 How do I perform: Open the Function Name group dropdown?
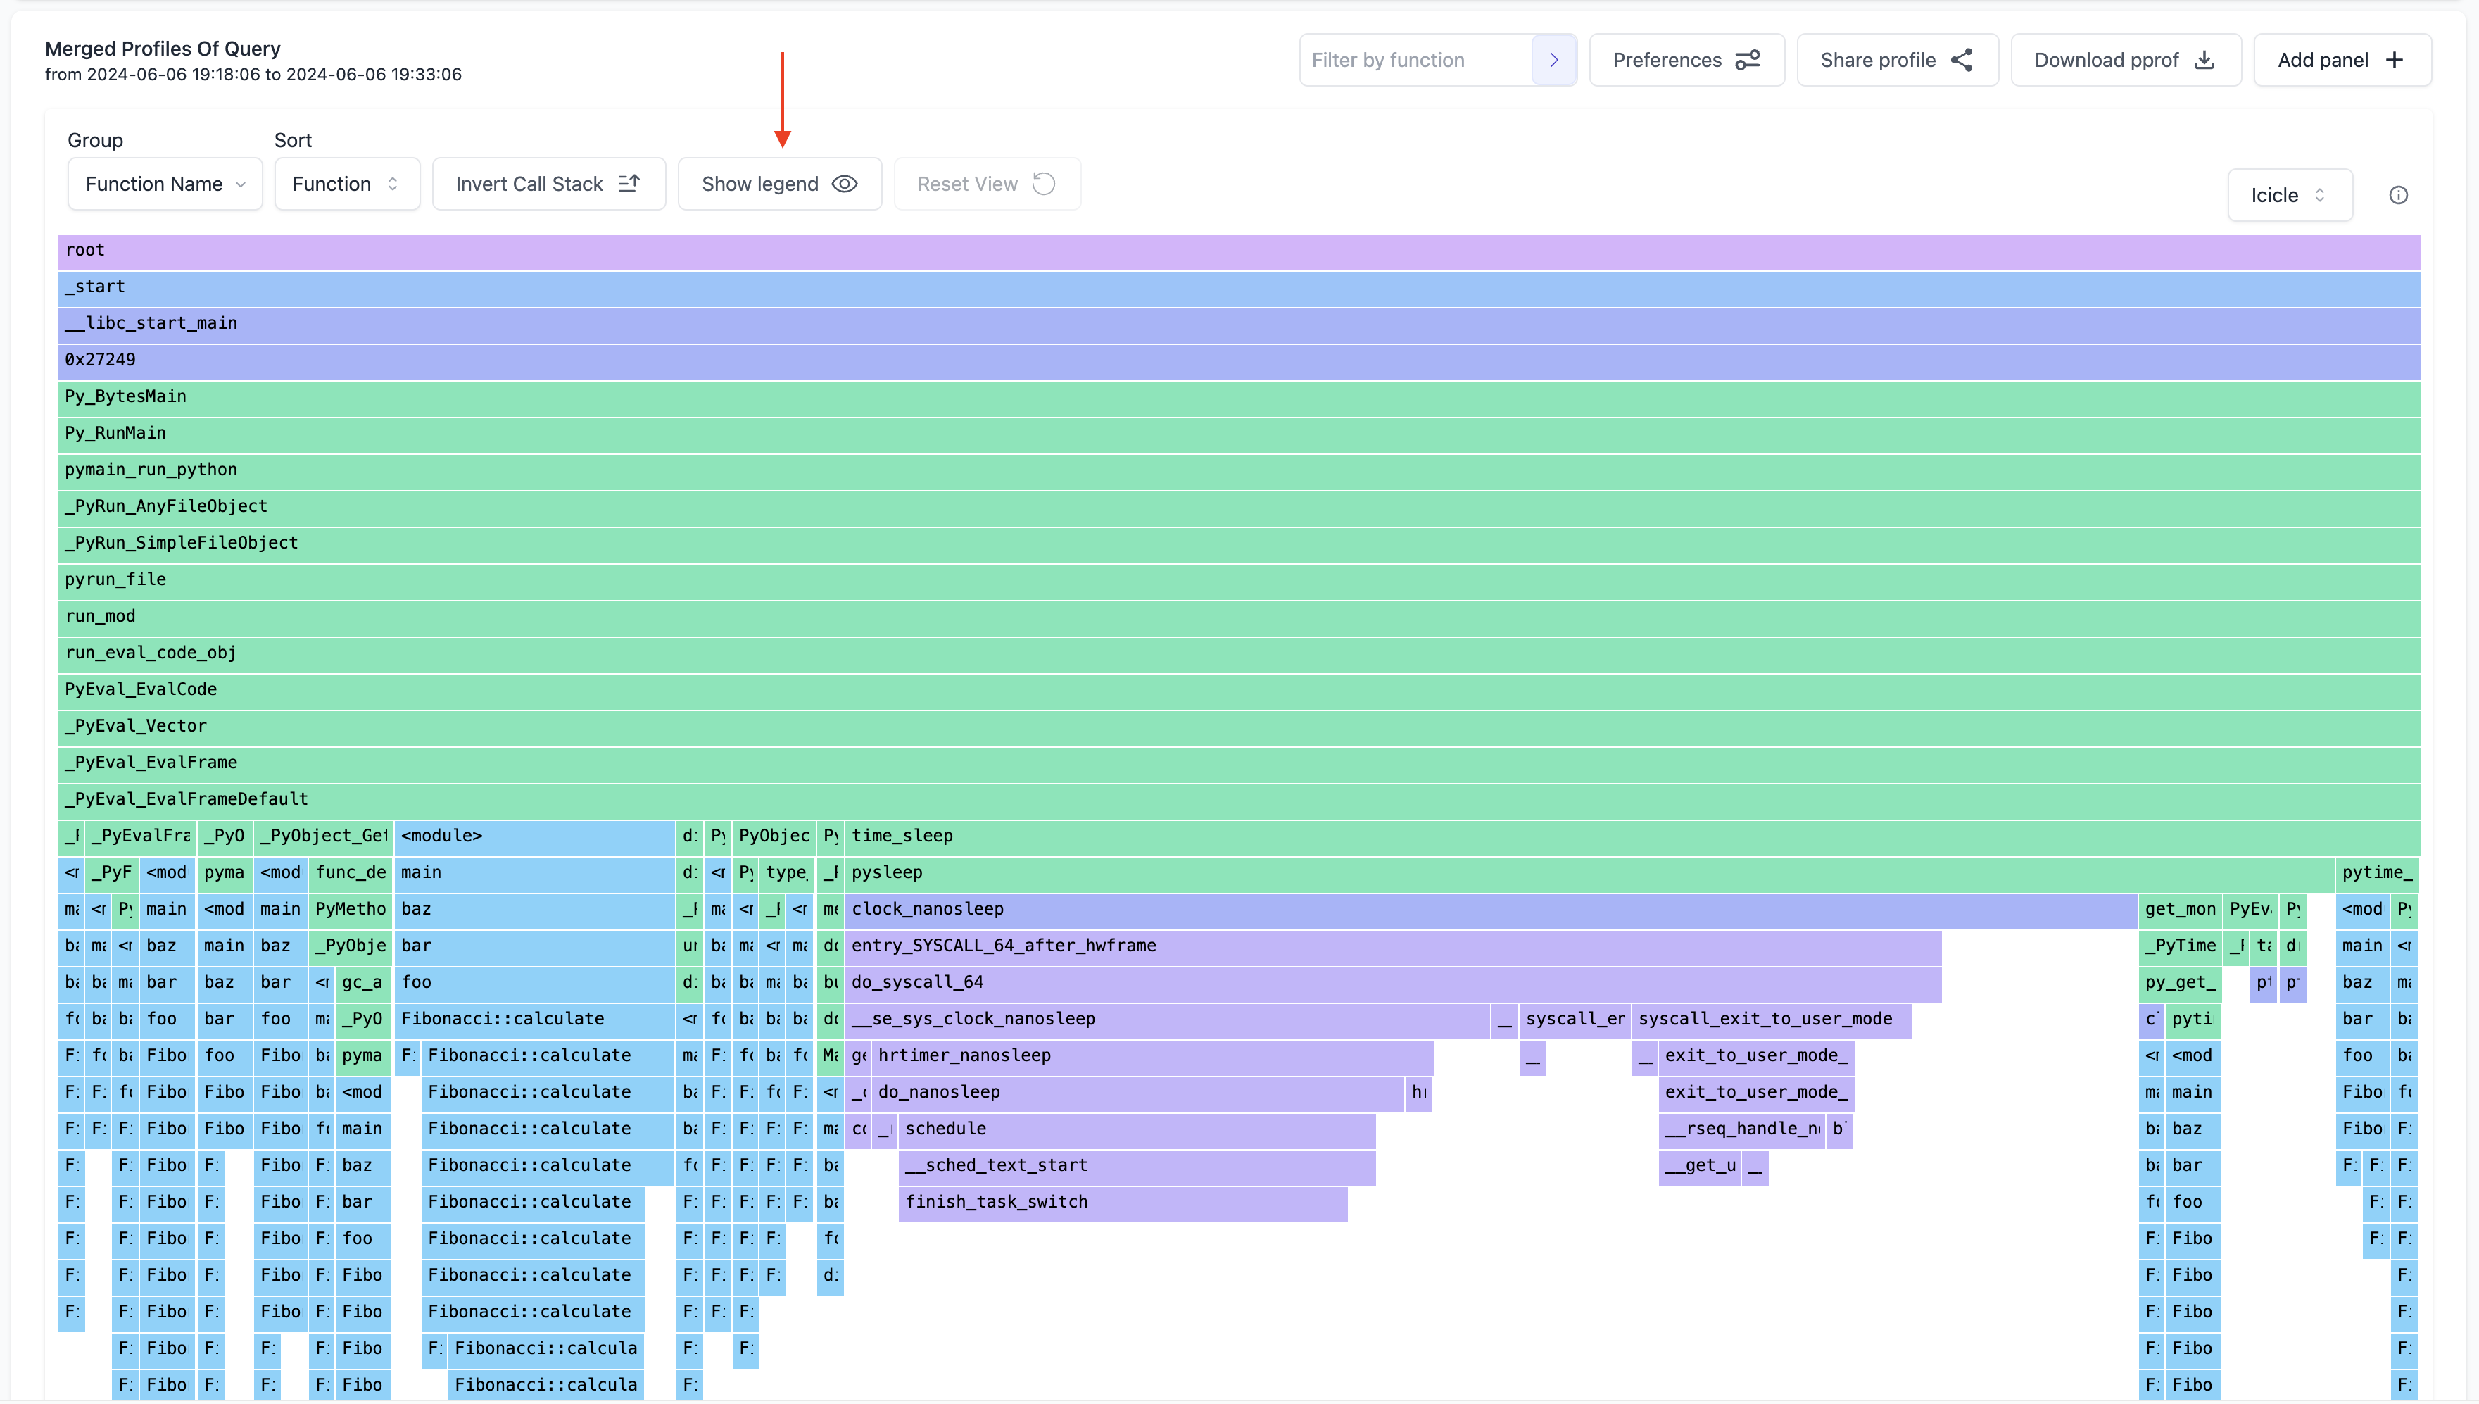pyautogui.click(x=165, y=183)
